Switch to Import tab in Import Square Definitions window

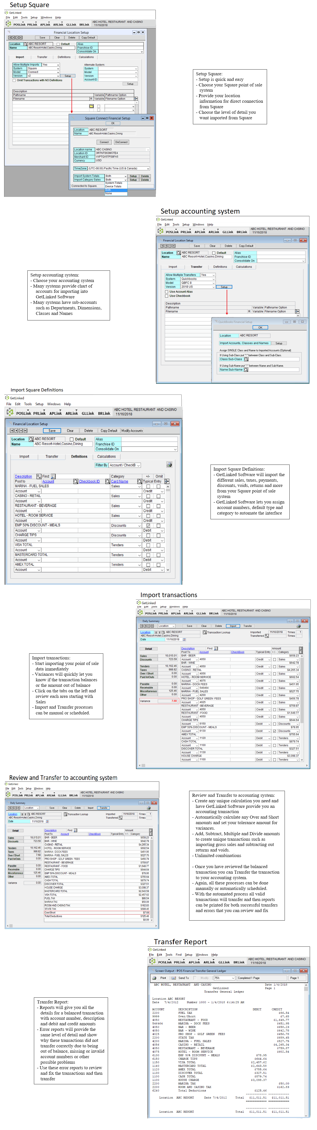click(x=24, y=457)
